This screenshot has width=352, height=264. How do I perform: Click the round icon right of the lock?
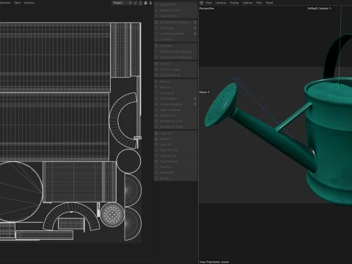pos(146,3)
